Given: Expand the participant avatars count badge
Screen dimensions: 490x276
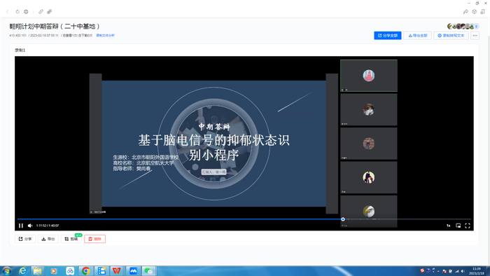Looking at the screenshot, I should click(476, 27).
